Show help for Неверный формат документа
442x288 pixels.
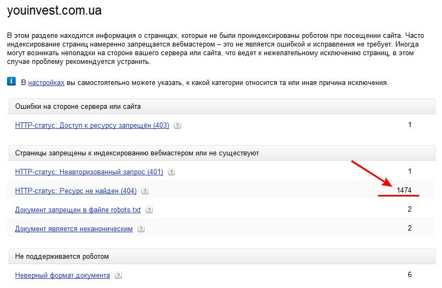pyautogui.click(x=118, y=276)
